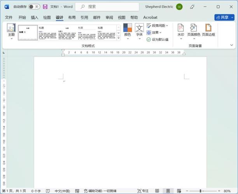Toggle the 自动保存 AutoSave switch
The height and width of the screenshot is (194, 238).
coord(34,7)
